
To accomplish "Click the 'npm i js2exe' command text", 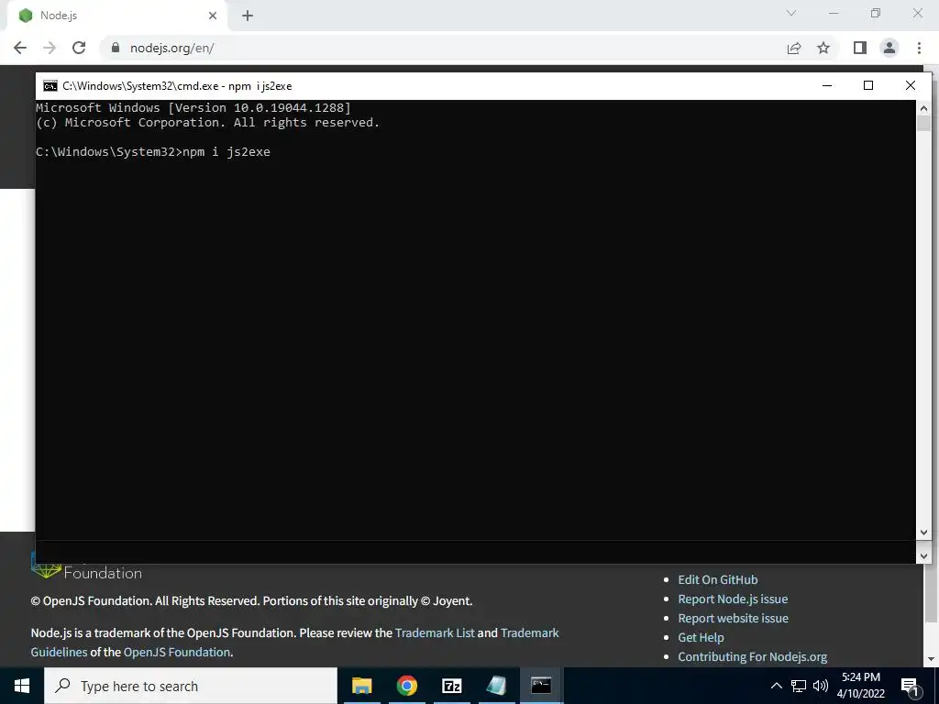I will (226, 152).
